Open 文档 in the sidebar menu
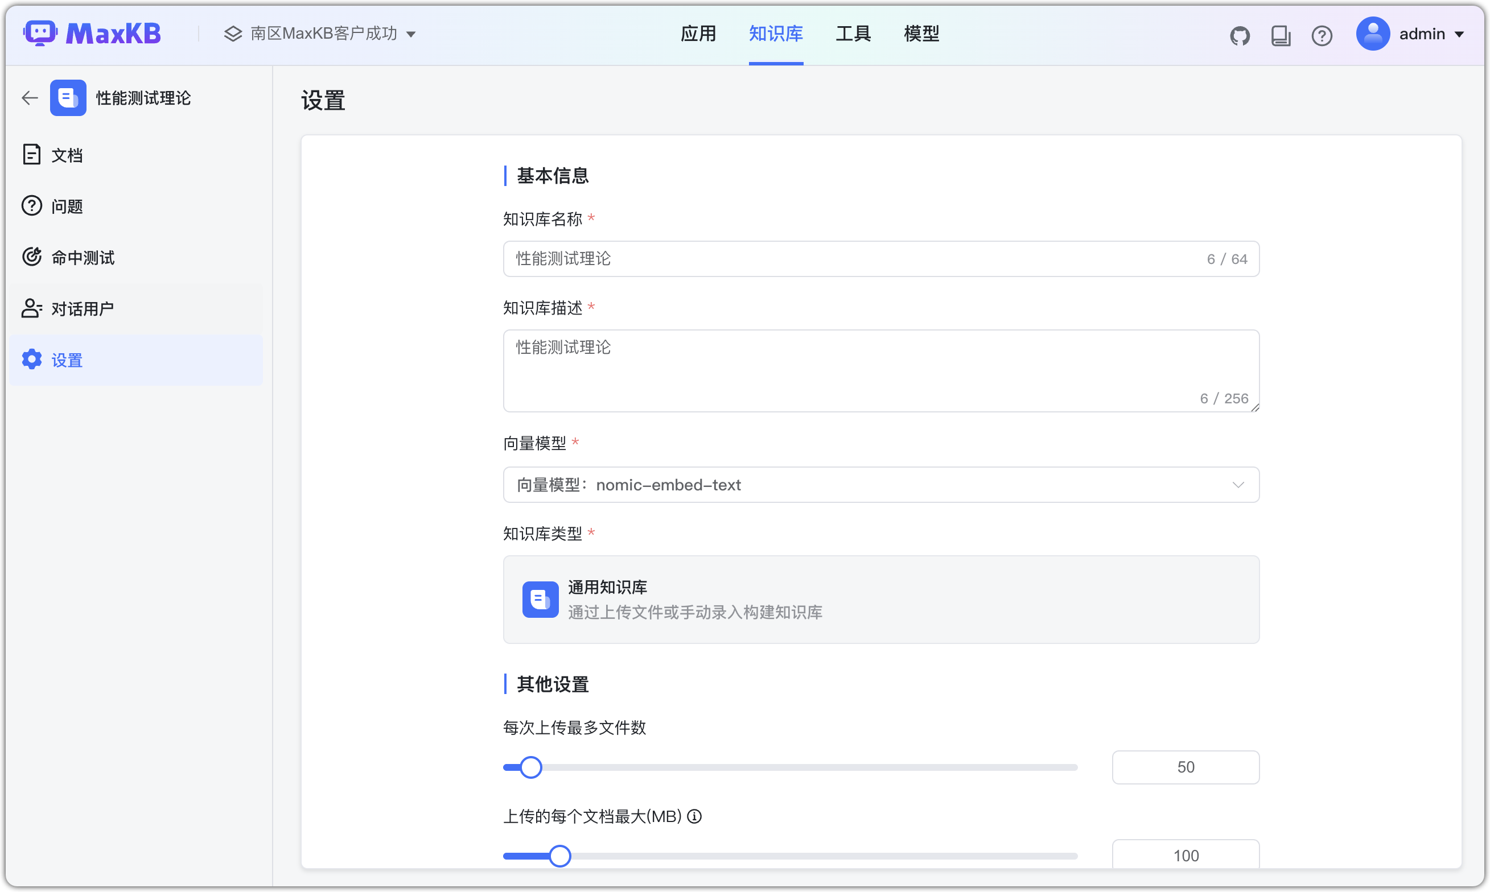Viewport: 1490px width, 892px height. (136, 155)
